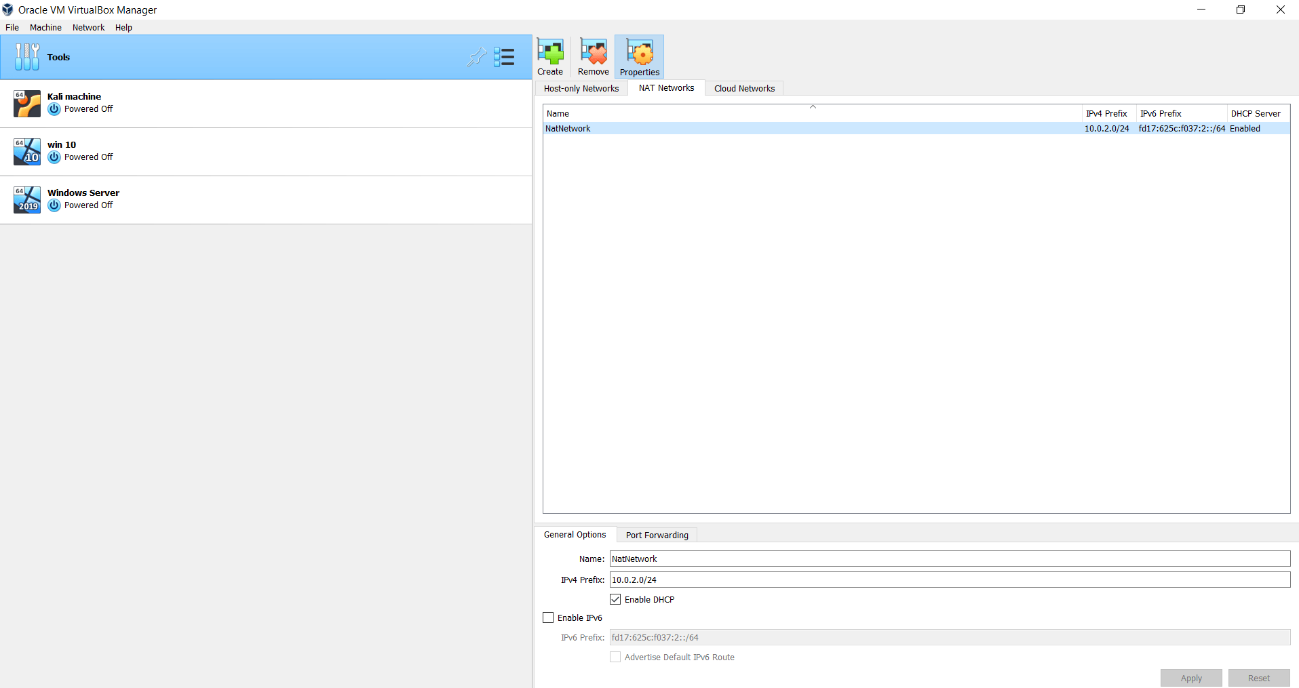Screen dimensions: 1299x688
Task: Expand the Kali machine status entry
Action: point(54,108)
